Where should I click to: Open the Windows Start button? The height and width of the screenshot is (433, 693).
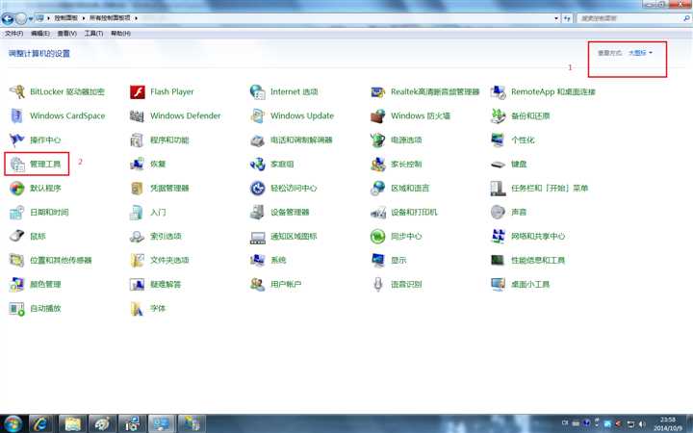[13, 423]
